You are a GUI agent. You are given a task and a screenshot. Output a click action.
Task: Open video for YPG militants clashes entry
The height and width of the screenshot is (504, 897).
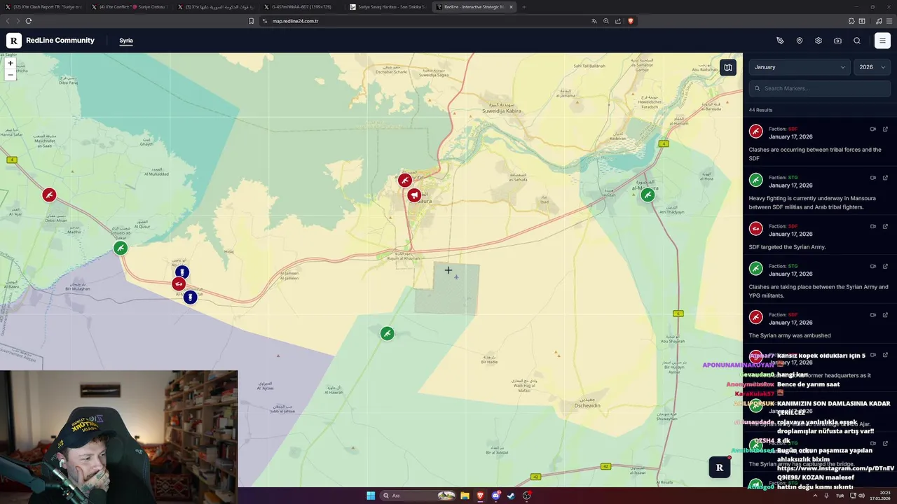pos(873,266)
